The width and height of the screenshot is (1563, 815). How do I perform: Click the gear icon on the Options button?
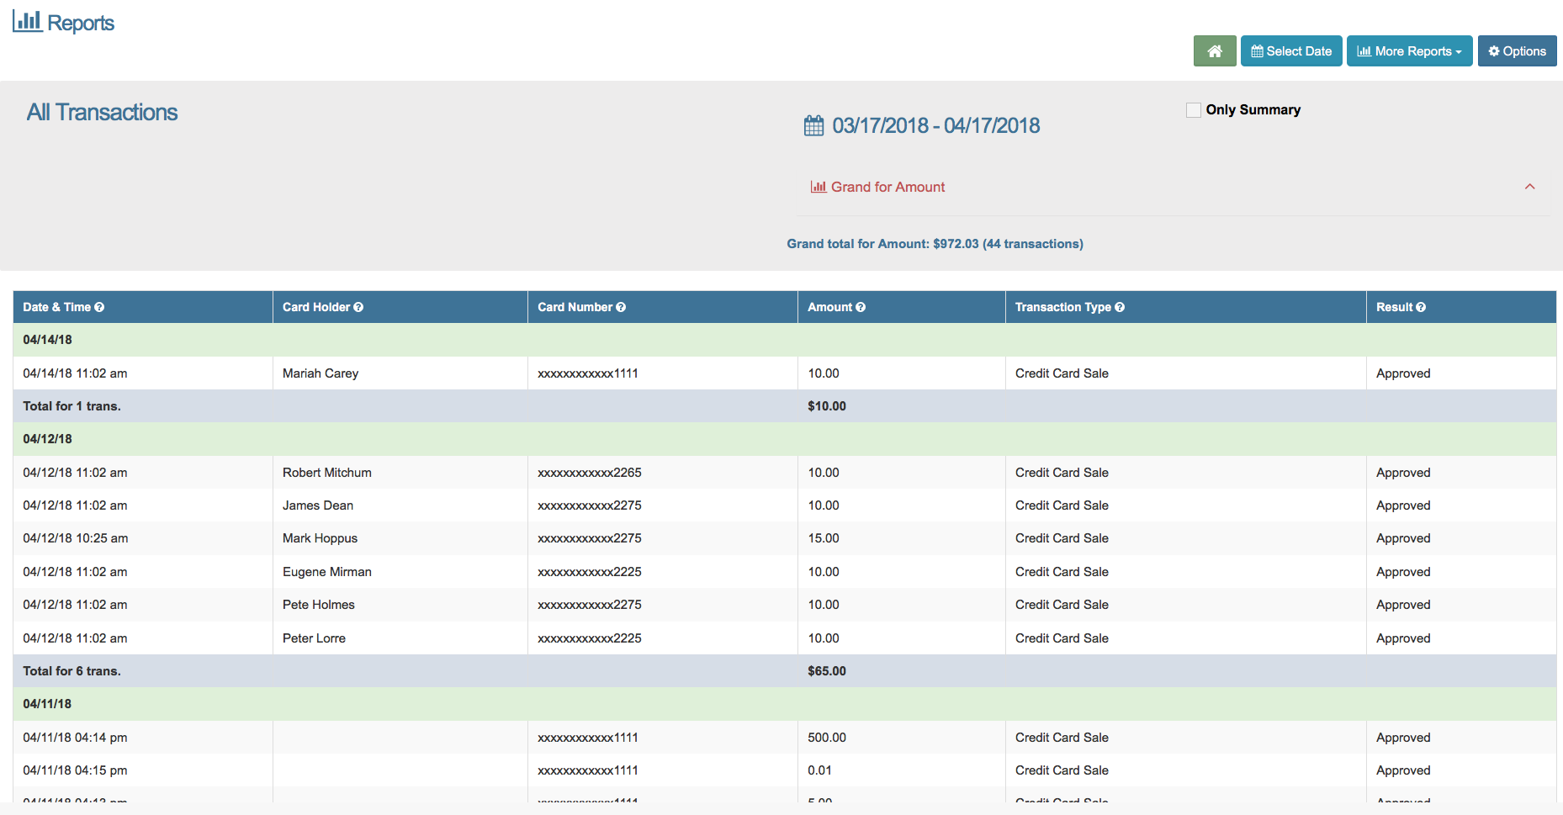click(x=1493, y=50)
